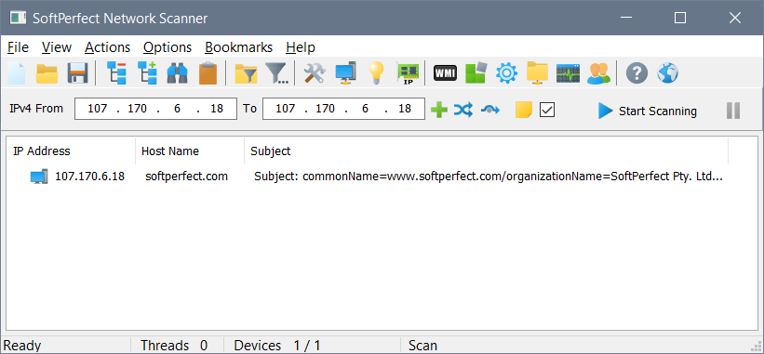Click the application icon in title bar
764x354 pixels.
click(x=18, y=18)
